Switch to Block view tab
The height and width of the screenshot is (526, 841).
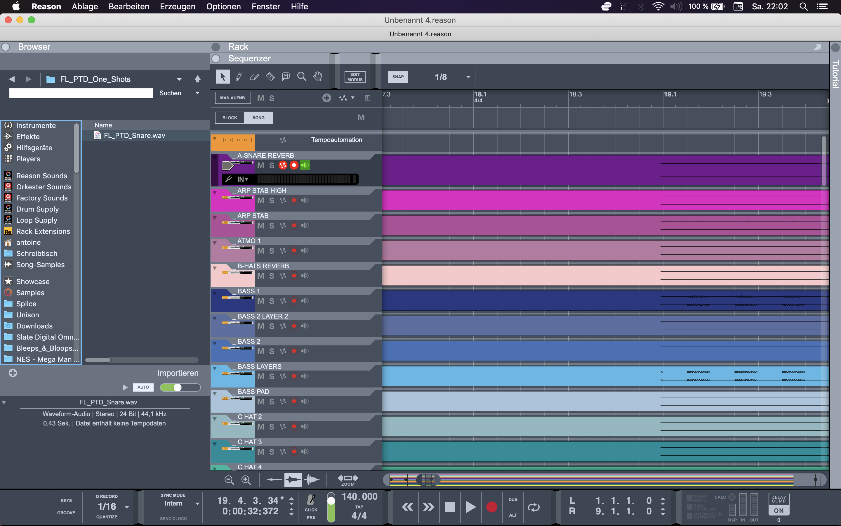click(x=230, y=117)
